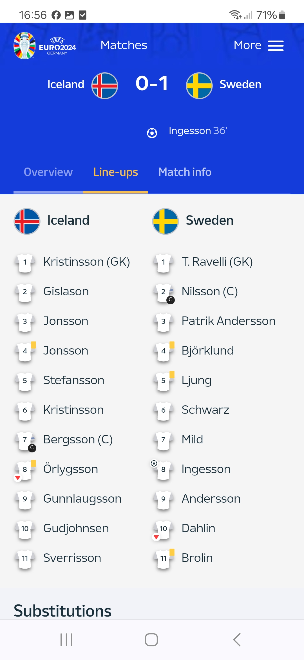This screenshot has width=304, height=660.
Task: Switch to the Overview tab
Action: pyautogui.click(x=48, y=172)
